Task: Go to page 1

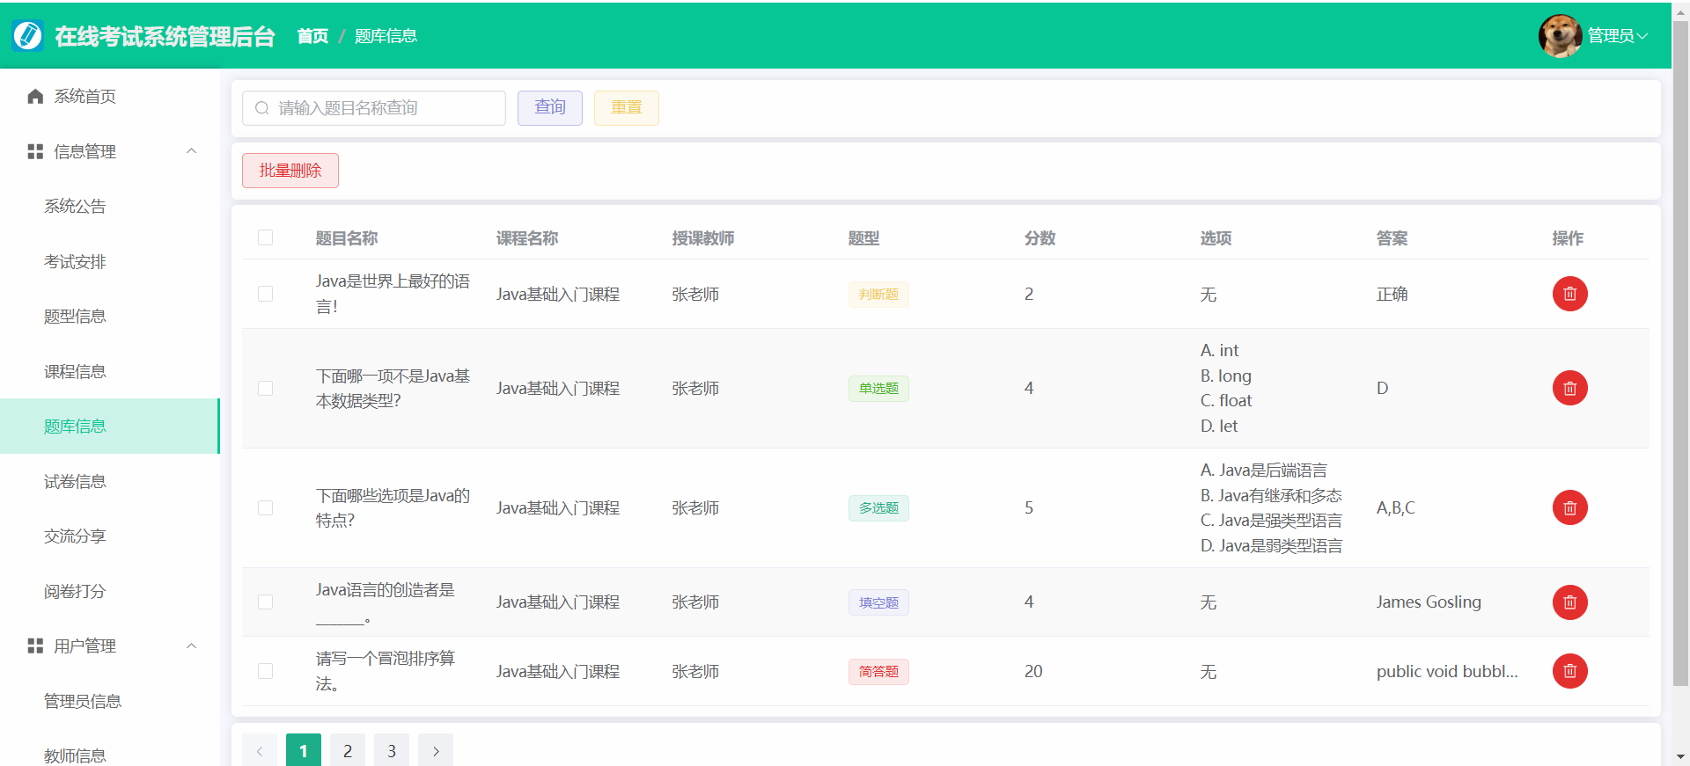Action: tap(304, 751)
